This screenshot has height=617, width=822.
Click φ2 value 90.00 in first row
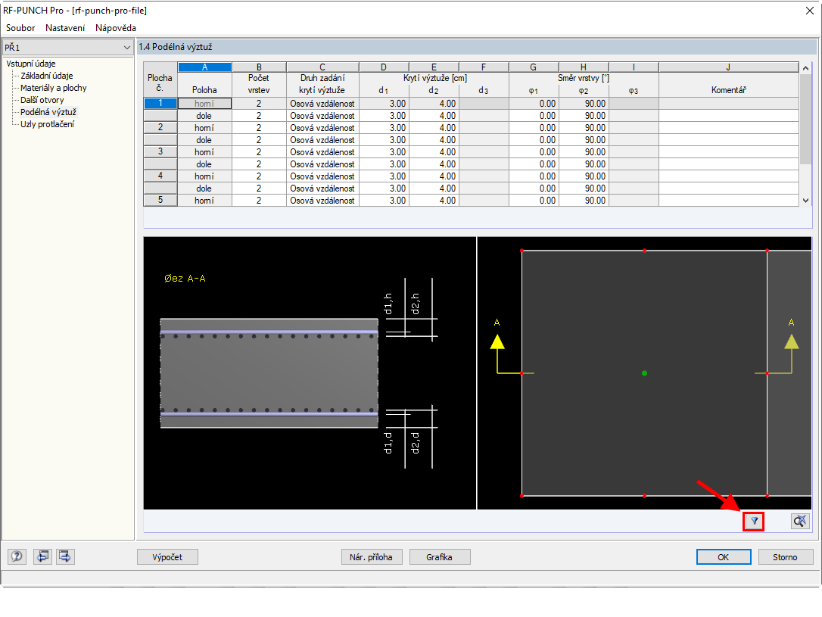[584, 103]
